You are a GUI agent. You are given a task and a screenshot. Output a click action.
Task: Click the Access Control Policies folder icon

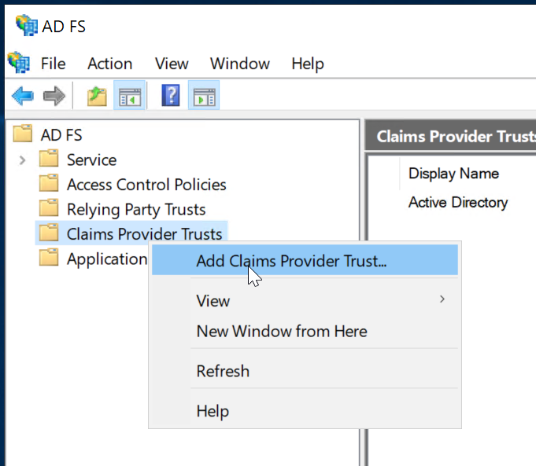coord(49,183)
